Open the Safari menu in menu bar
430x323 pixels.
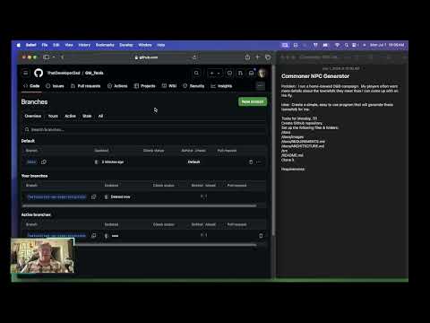click(x=31, y=45)
